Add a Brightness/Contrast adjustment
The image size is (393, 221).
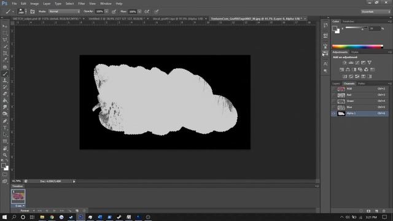pos(345,63)
